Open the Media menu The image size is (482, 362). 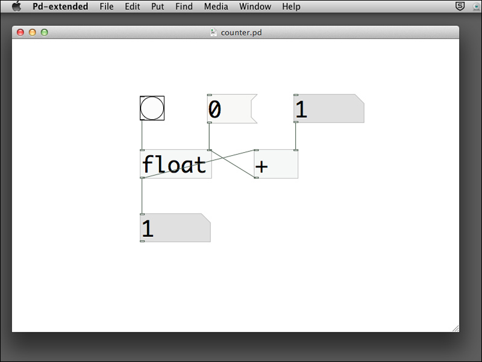[216, 7]
